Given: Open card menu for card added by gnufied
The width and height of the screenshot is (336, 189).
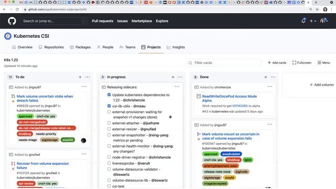Looking at the screenshot, I should tap(84, 154).
